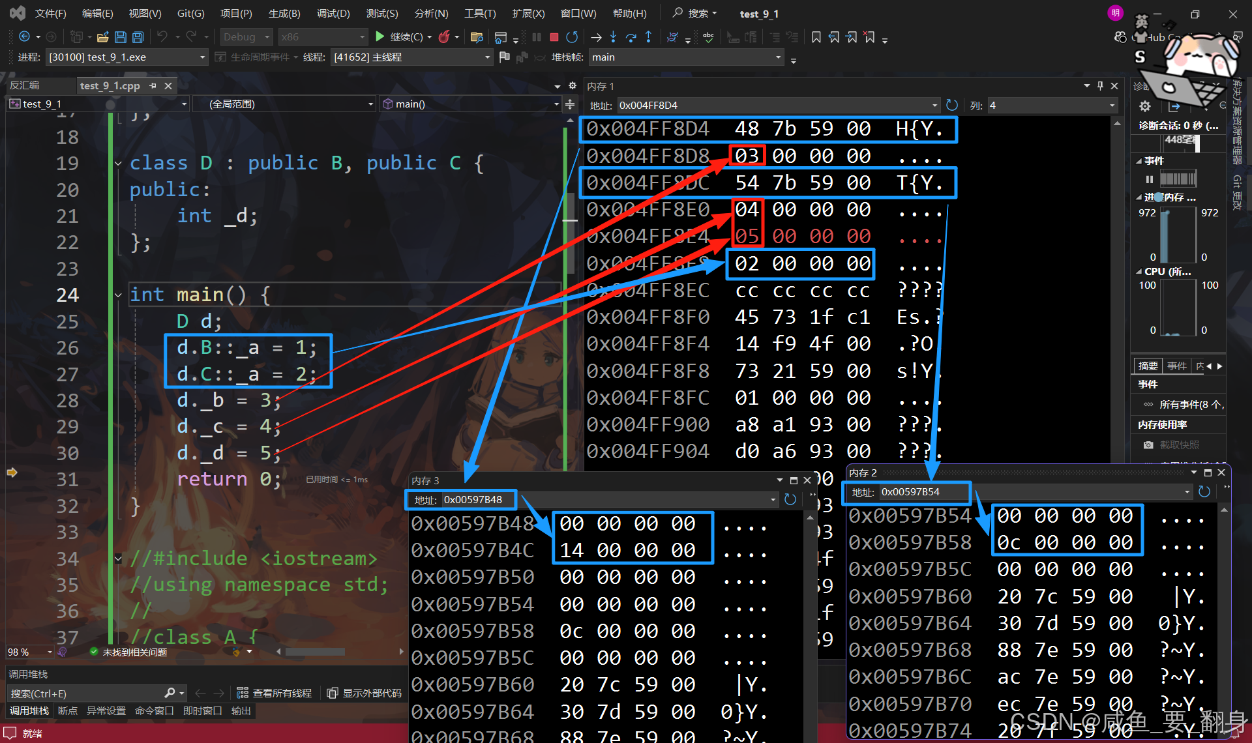1252x743 pixels.
Task: Click 显示外部代码 button in call stack
Action: tap(365, 693)
